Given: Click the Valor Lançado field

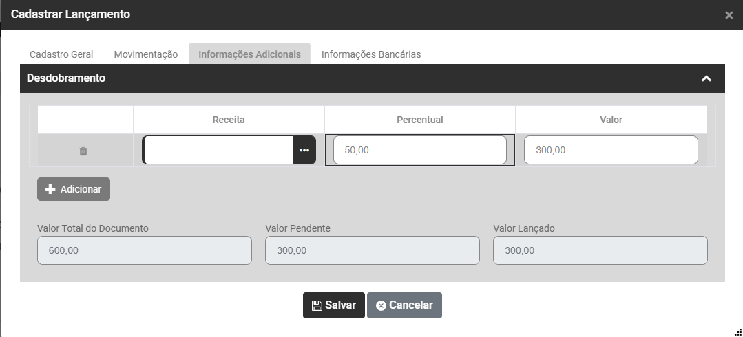Looking at the screenshot, I should click(x=600, y=251).
